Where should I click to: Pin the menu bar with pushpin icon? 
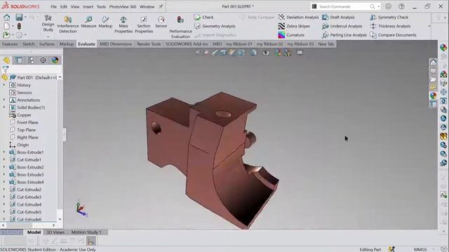[x=161, y=6]
